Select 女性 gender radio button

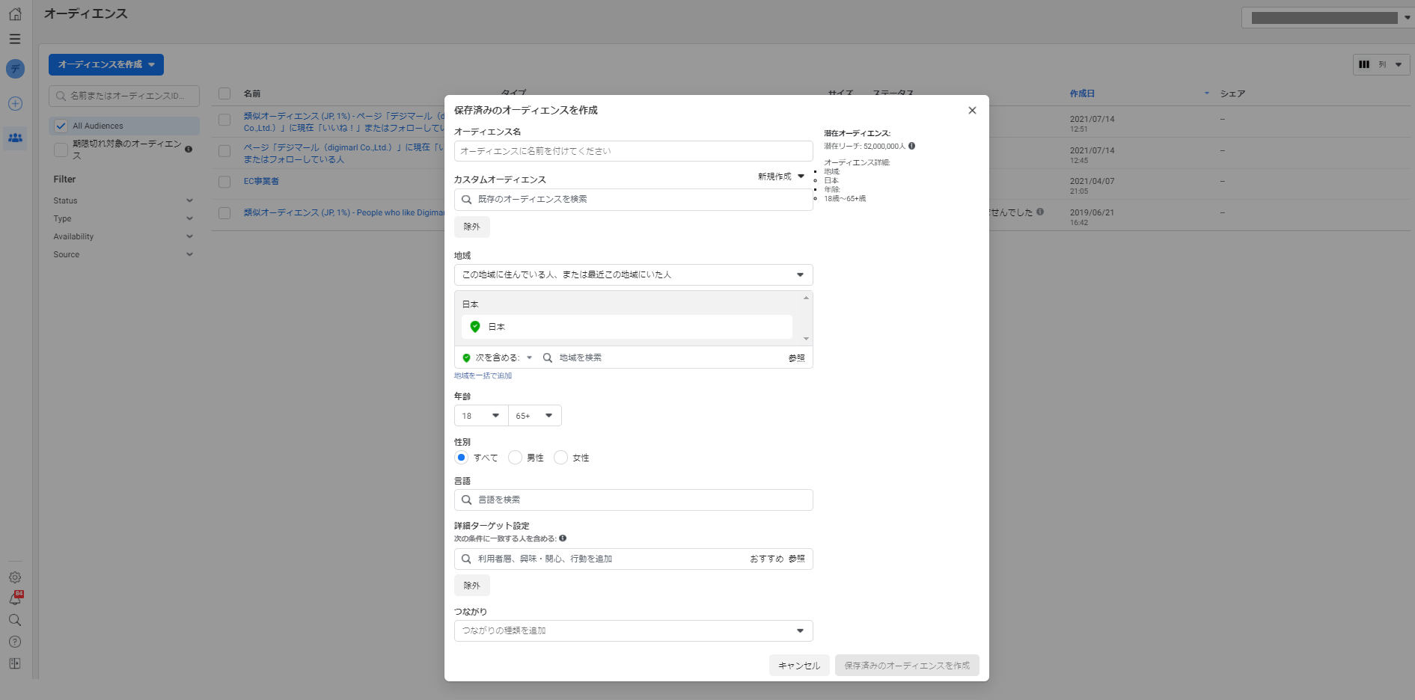coord(560,458)
